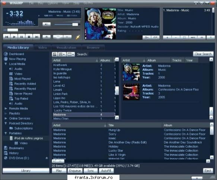Image resolution: width=217 pixels, height=180 pixels.
Task: Add files with the playlist plus button
Action: coord(167,37)
